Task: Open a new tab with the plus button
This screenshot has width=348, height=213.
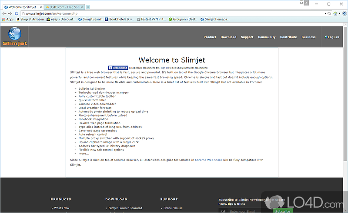Action: pyautogui.click(x=88, y=7)
